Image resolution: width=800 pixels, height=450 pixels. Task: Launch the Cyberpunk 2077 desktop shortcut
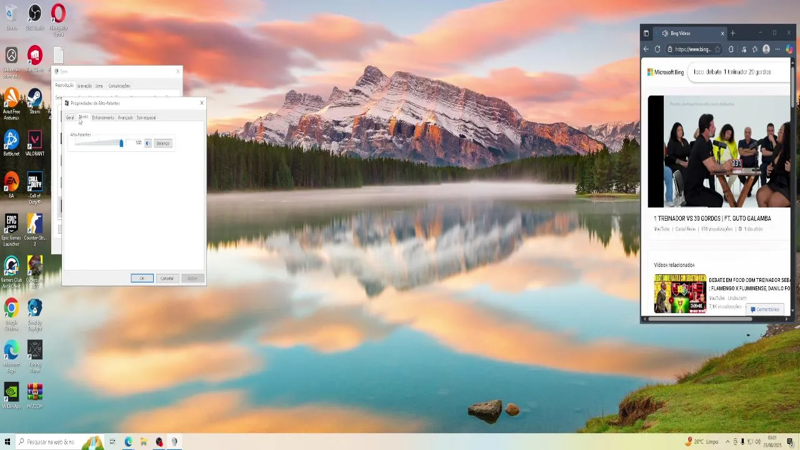(x=34, y=272)
